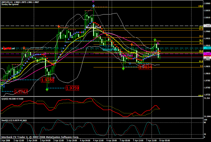The height and width of the screenshot is (142, 211).
Task: Click the Daily Pivot label
Action: [127, 55]
